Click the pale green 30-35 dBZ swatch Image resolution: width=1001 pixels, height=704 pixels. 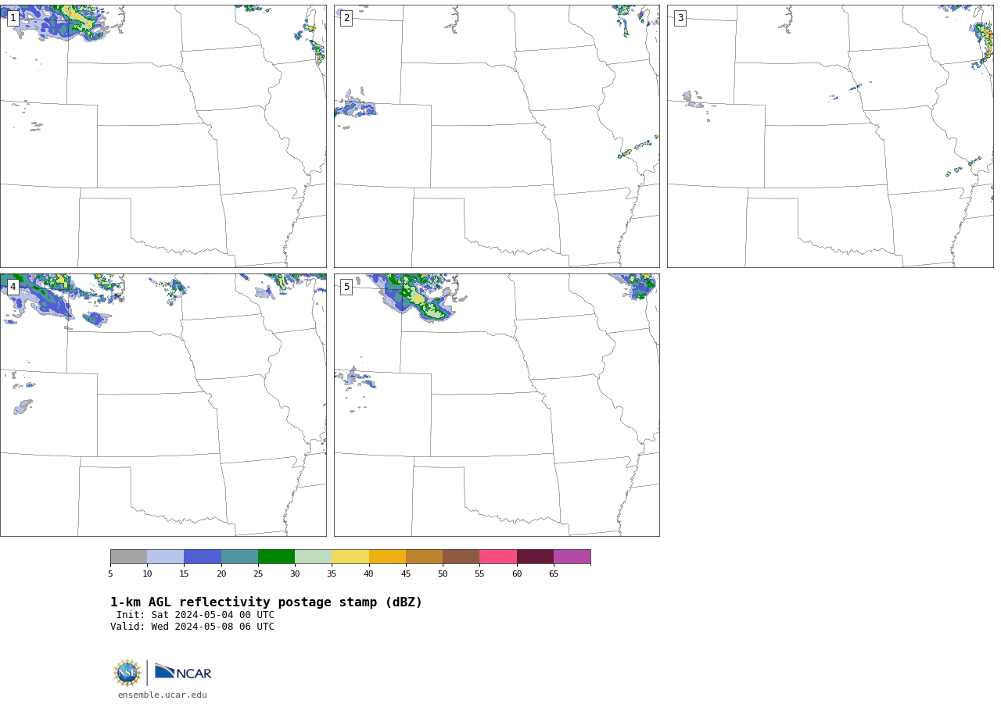point(314,556)
